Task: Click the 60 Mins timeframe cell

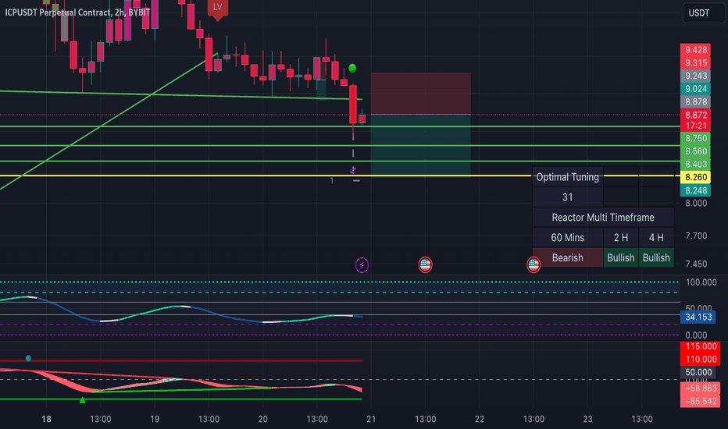Action: 567,237
